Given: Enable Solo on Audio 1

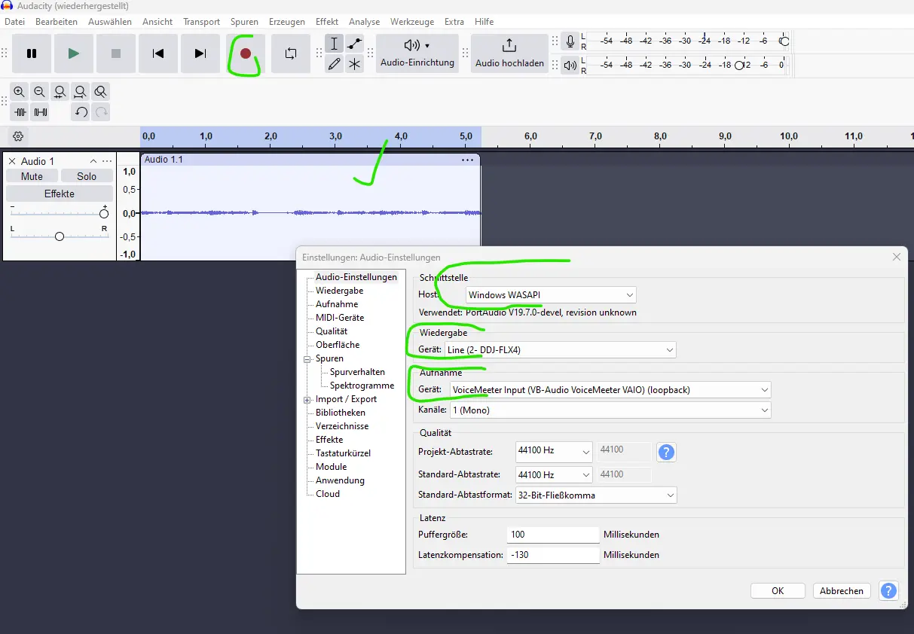Looking at the screenshot, I should pos(87,175).
